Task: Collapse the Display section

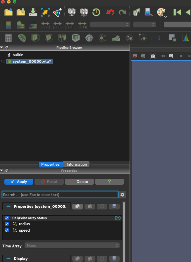Action: tap(8, 258)
